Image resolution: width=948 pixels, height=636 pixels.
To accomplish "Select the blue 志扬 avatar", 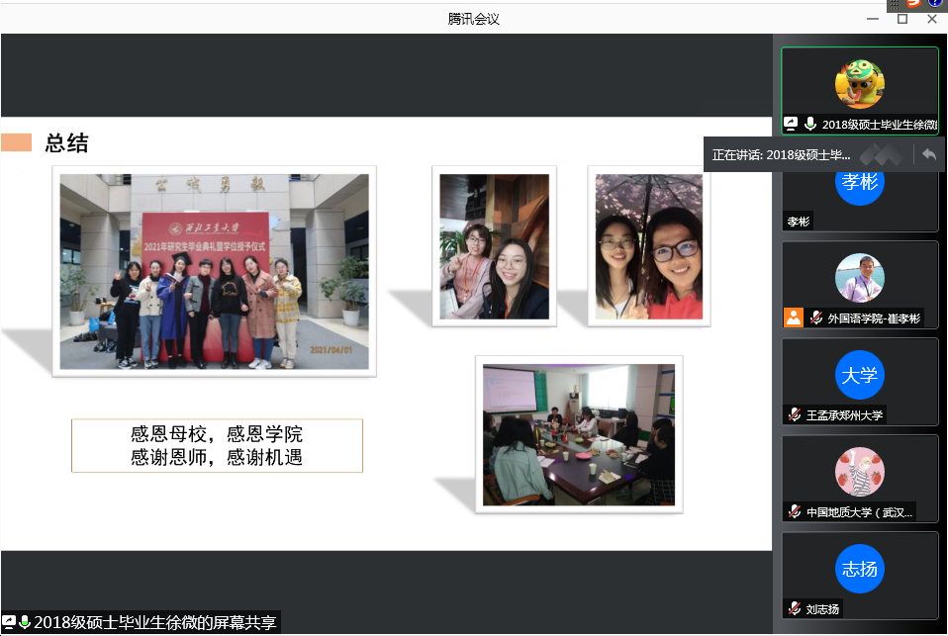I will coord(859,570).
